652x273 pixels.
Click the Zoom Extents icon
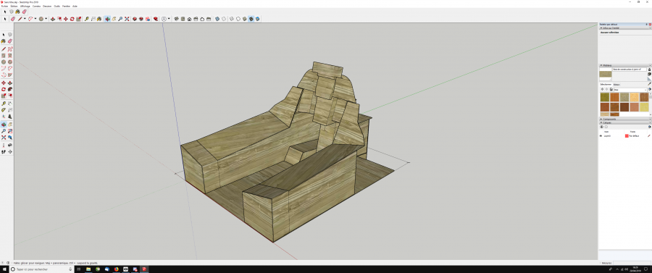(127, 19)
